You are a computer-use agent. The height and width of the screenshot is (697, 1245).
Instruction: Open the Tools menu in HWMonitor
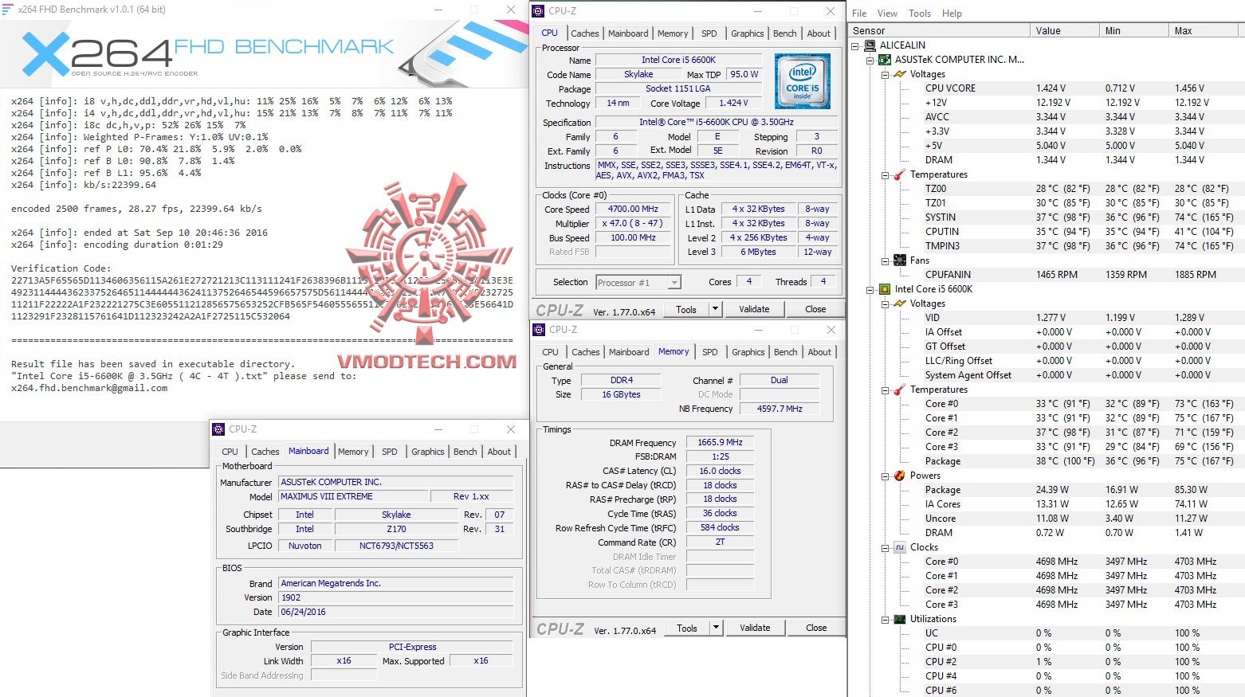[x=920, y=14]
